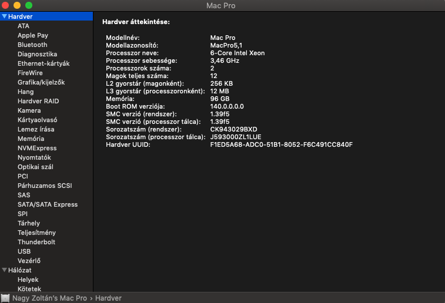Select Apple Pay in the sidebar
445x303 pixels.
point(33,35)
